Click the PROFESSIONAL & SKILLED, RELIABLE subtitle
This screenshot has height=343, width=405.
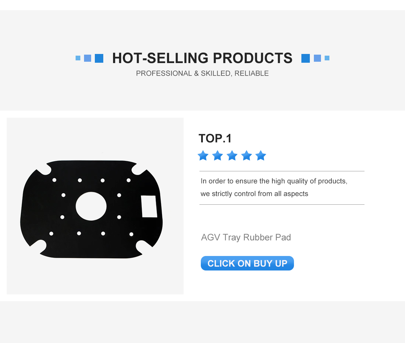202,74
